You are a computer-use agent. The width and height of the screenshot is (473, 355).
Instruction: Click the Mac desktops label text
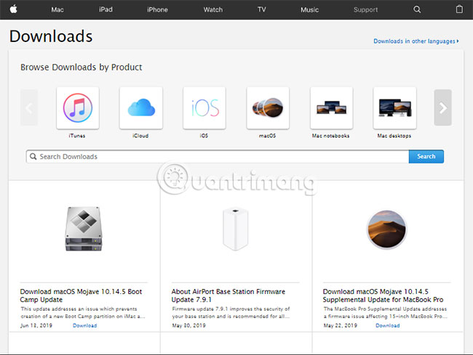[x=394, y=136]
